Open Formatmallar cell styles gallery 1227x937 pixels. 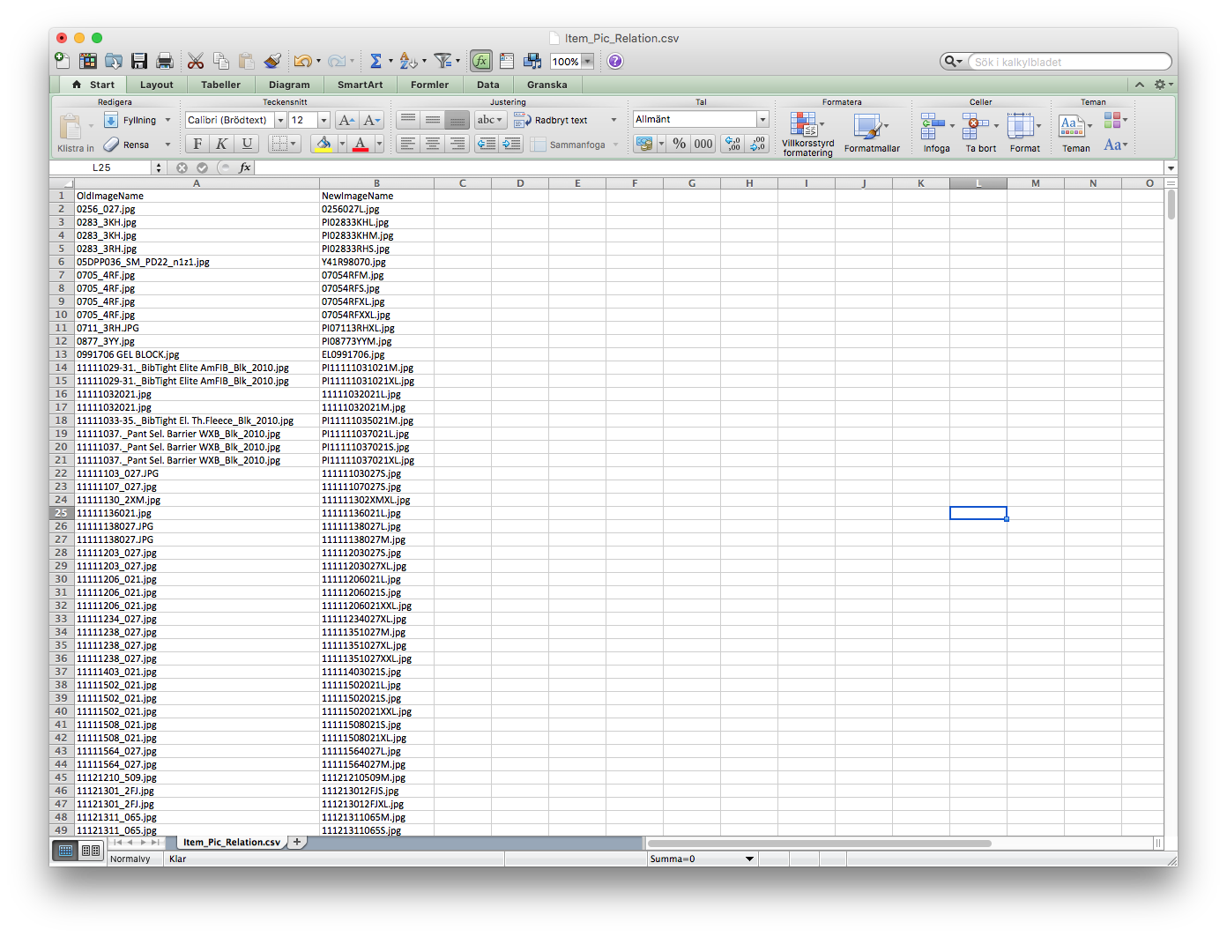(872, 134)
